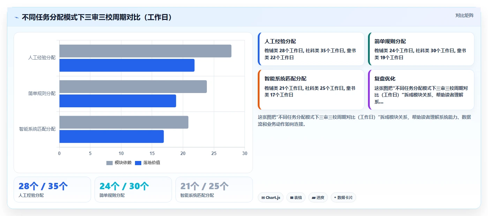Image resolution: width=488 pixels, height=216 pixels.
Task: Toggle the 模块依赖 legend swatch
Action: [110, 163]
